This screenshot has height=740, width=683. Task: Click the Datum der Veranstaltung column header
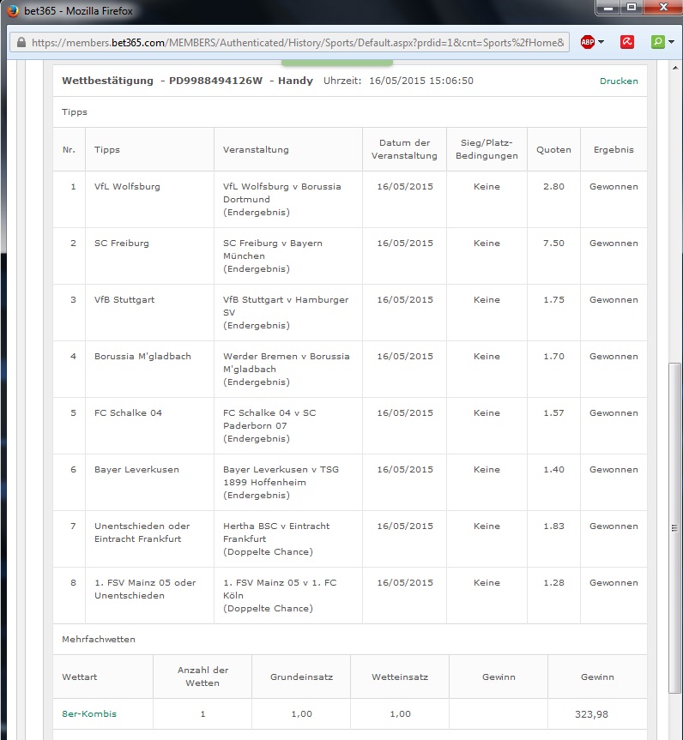[x=404, y=149]
